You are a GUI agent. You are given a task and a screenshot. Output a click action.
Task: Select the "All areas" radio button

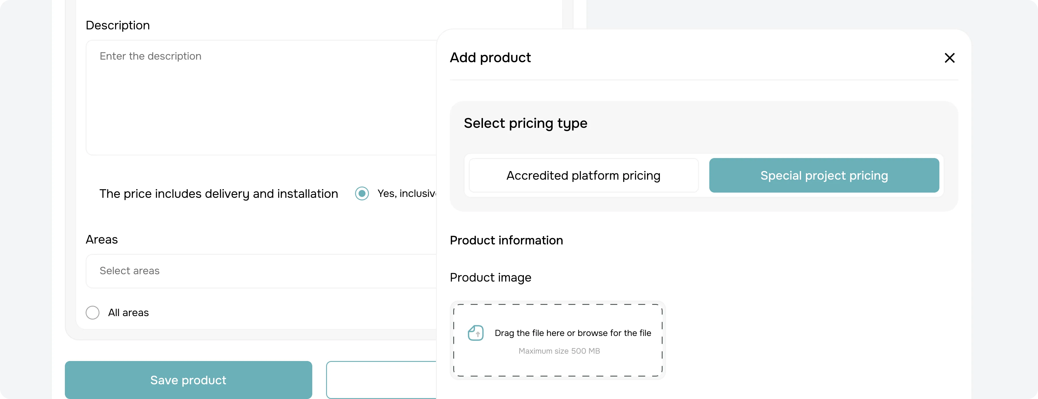92,313
